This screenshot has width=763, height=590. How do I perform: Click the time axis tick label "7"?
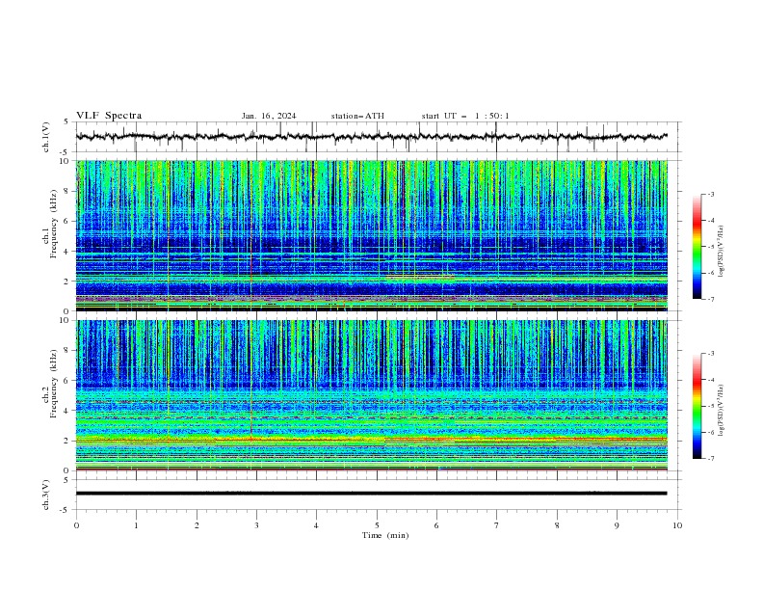pyautogui.click(x=497, y=525)
